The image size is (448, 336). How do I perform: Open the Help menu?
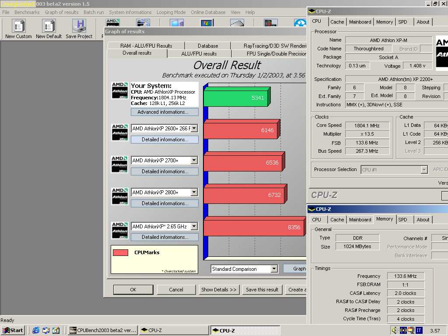coord(250,12)
